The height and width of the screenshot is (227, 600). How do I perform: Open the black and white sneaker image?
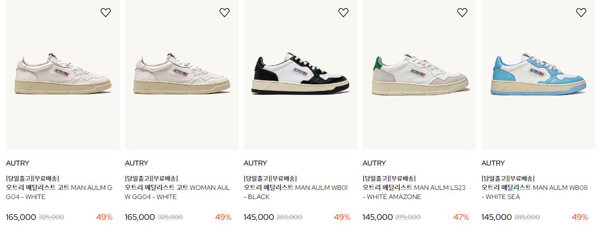pos(300,75)
